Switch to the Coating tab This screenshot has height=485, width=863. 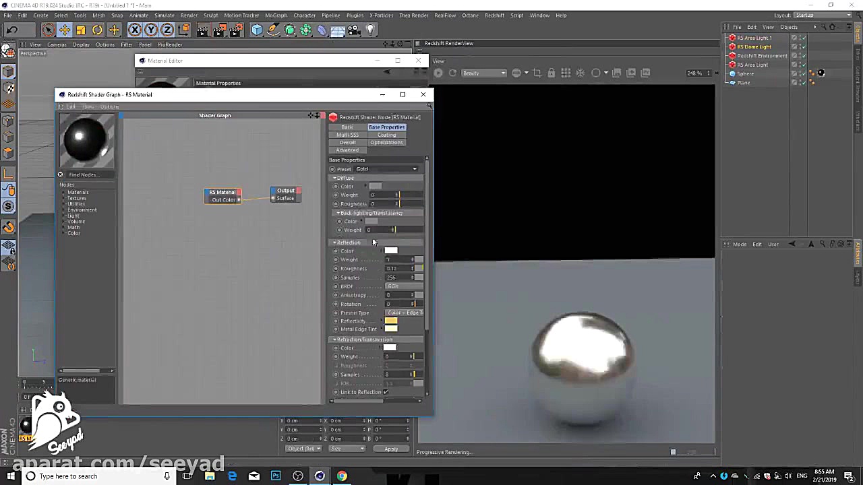point(386,135)
